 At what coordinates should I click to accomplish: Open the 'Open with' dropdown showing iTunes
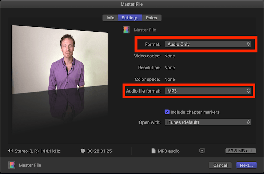click(208, 122)
